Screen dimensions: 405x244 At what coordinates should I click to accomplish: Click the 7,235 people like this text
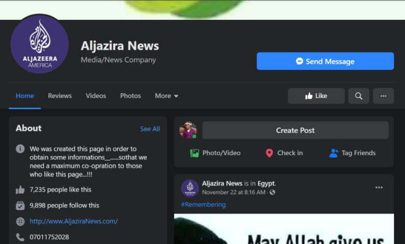60,190
